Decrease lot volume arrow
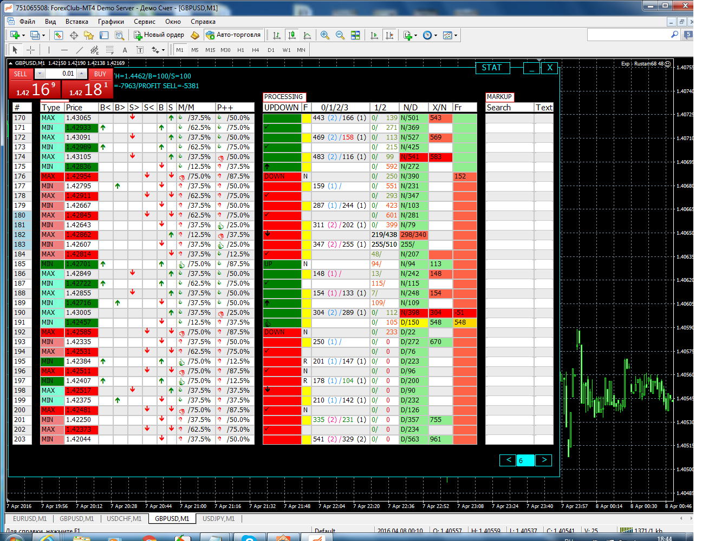 pyautogui.click(x=40, y=74)
